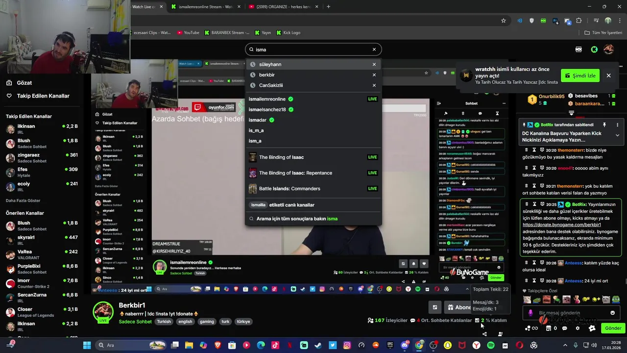
Task: Open theater mode icon beside Abone button
Action: 434,307
